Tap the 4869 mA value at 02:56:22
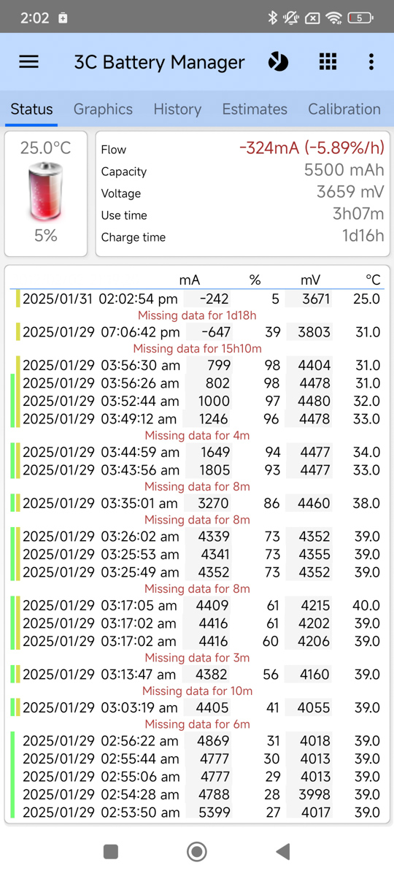Image resolution: width=394 pixels, height=876 pixels. coord(215,741)
